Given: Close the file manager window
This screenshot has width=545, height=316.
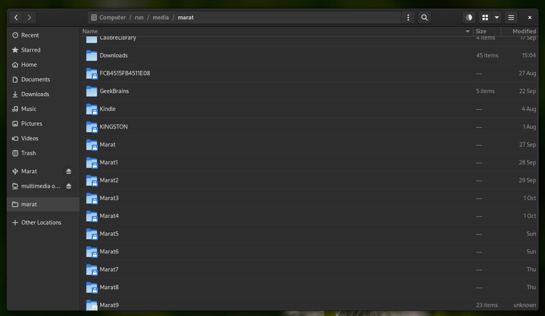Looking at the screenshot, I should [x=530, y=17].
